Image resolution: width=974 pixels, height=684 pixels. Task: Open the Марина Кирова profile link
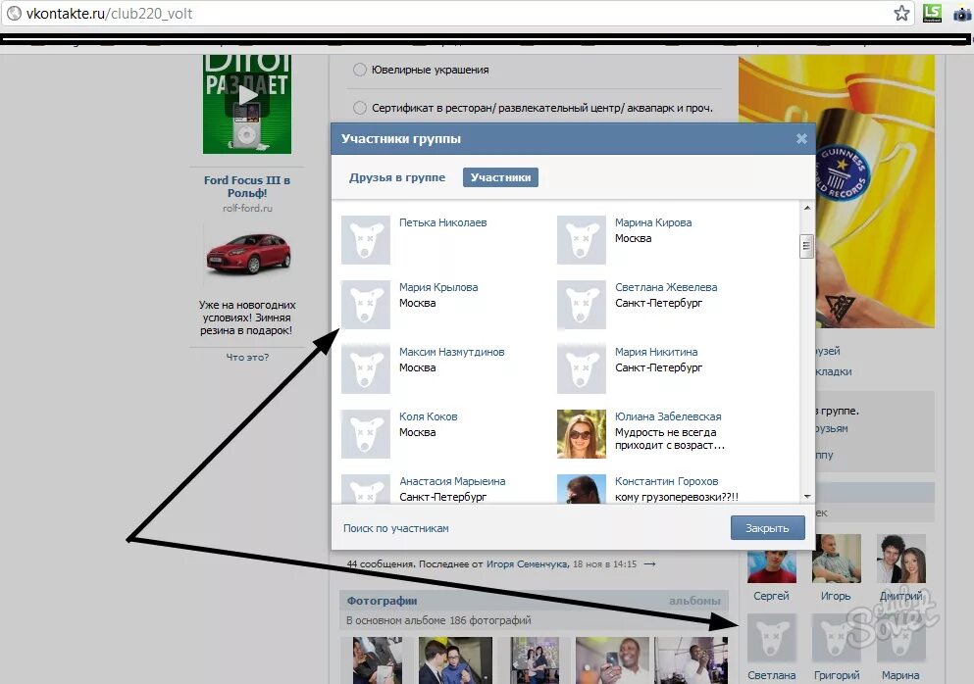653,222
